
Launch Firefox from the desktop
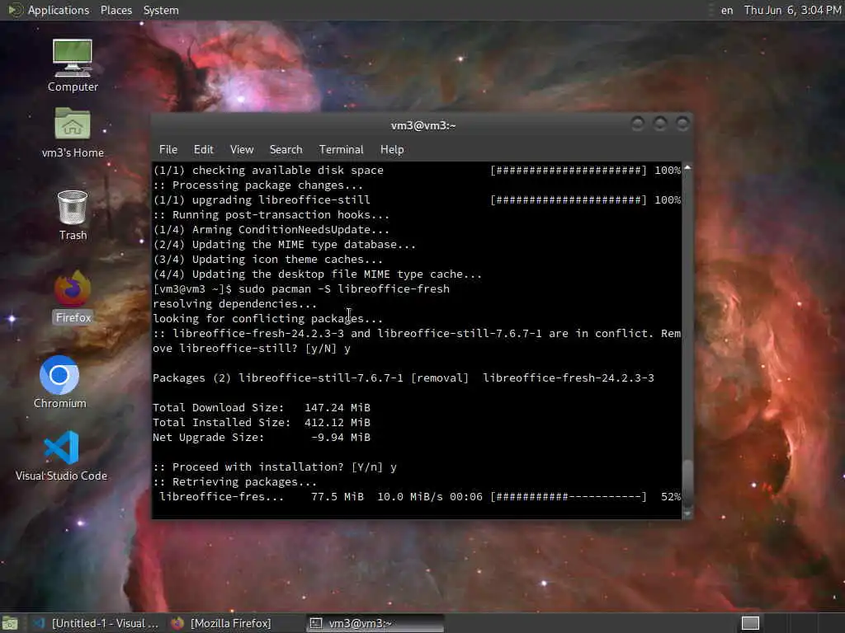(x=73, y=297)
